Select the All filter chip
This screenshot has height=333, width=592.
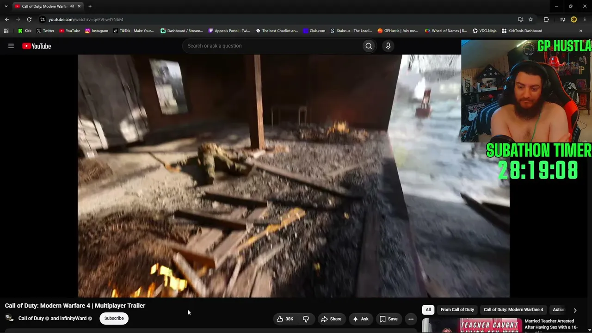[x=428, y=310]
